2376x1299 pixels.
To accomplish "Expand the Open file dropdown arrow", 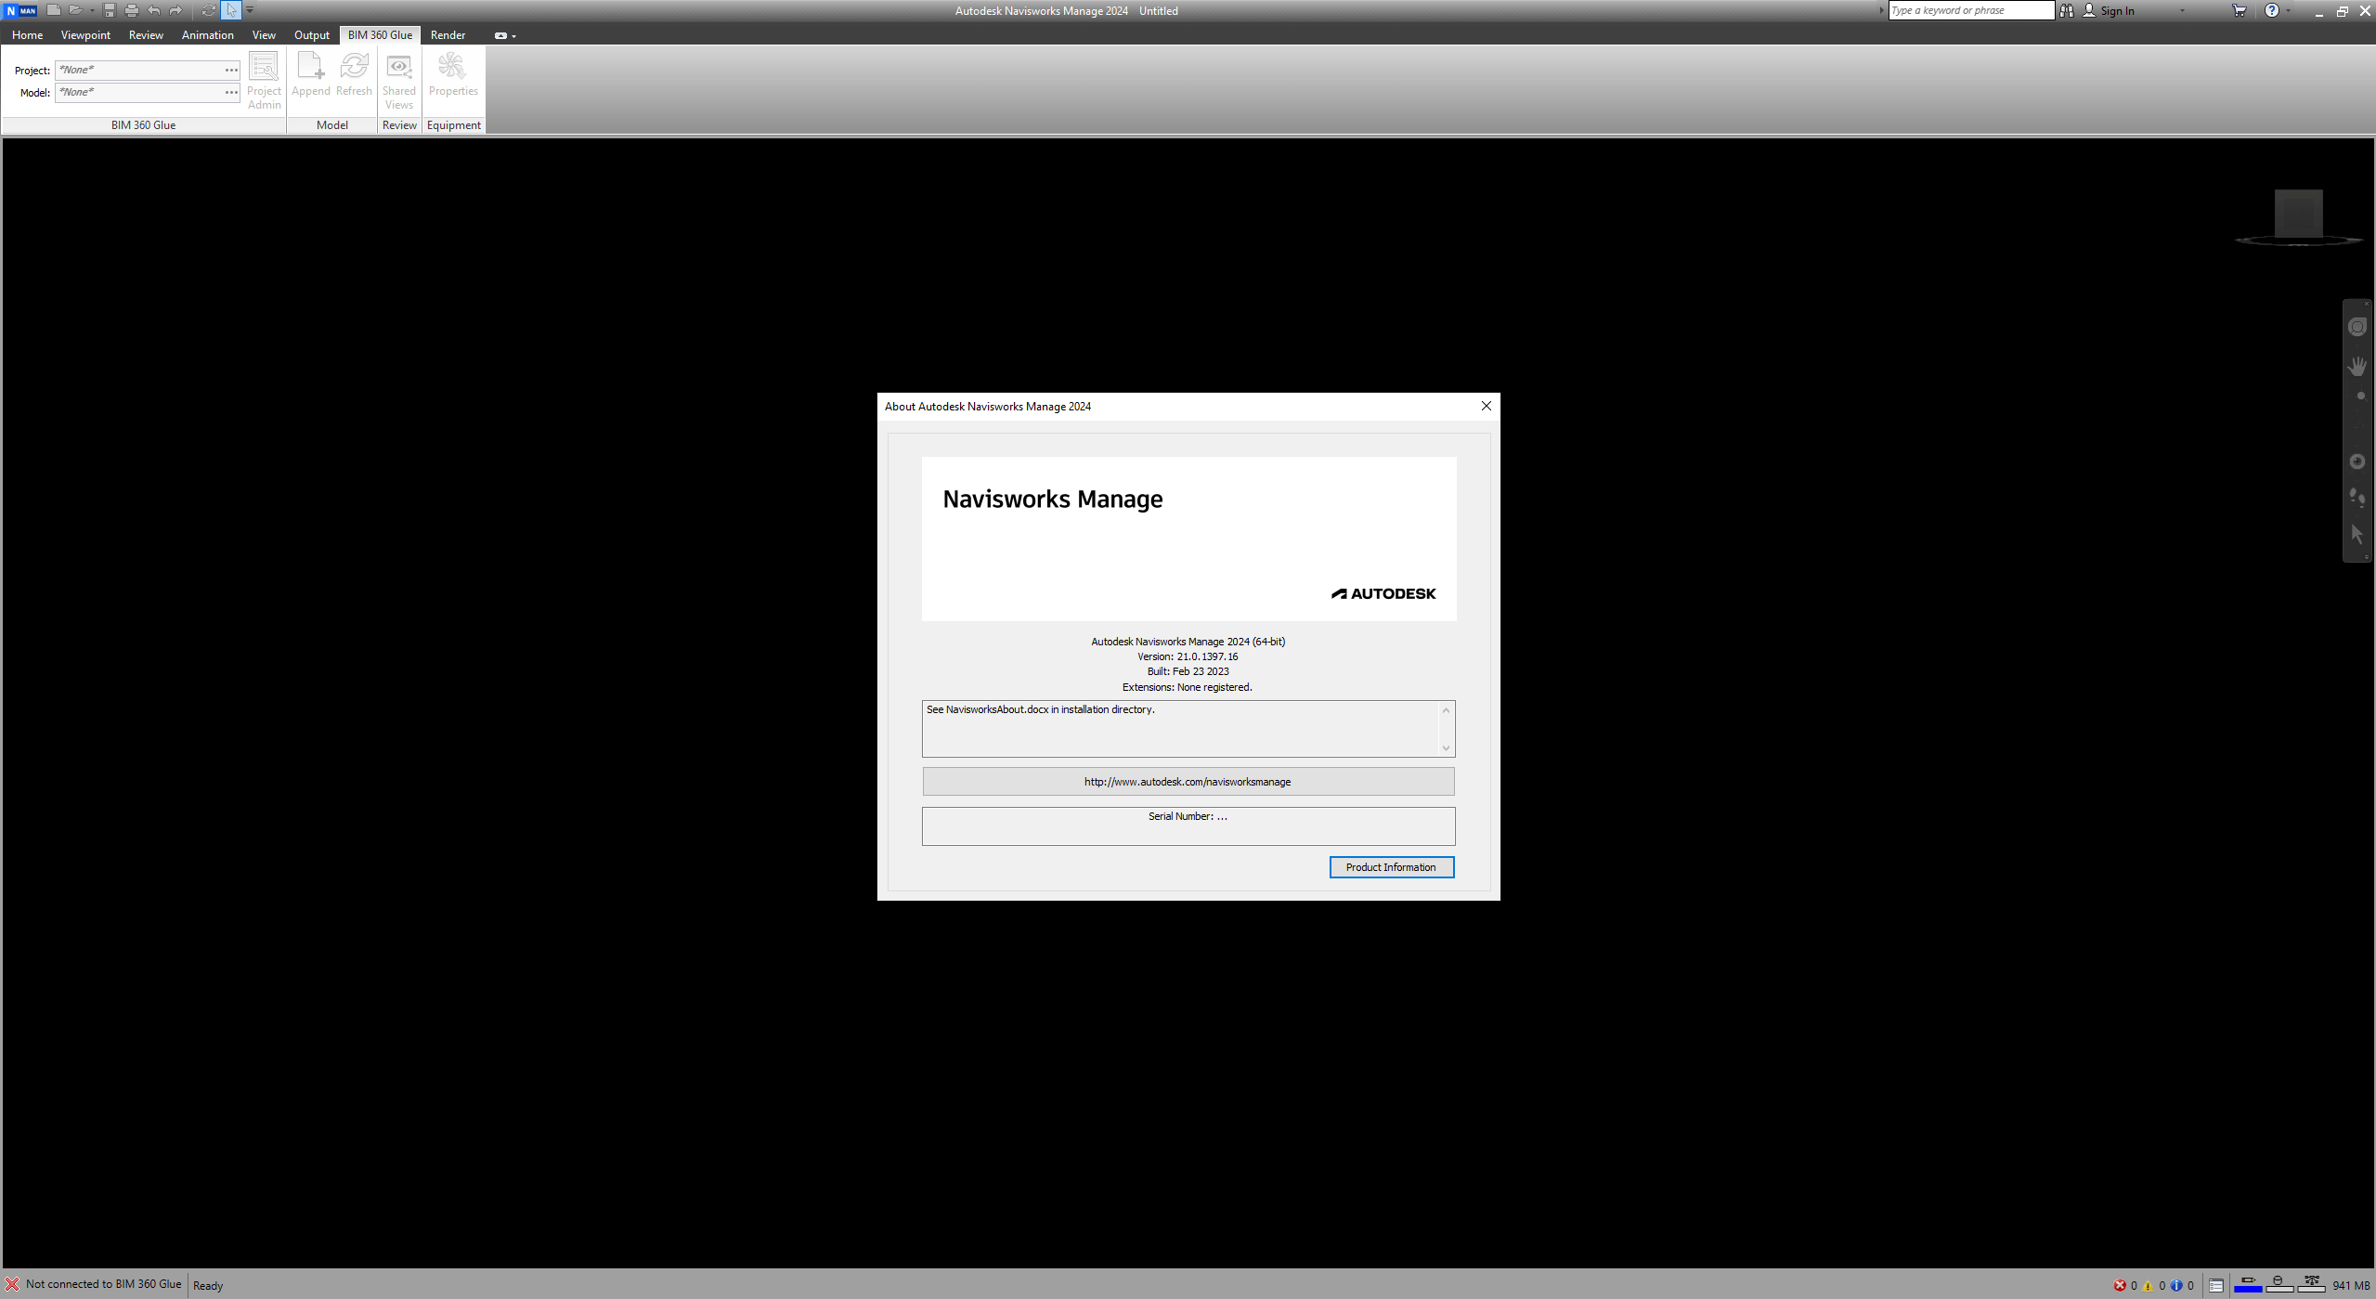I will pyautogui.click(x=92, y=10).
